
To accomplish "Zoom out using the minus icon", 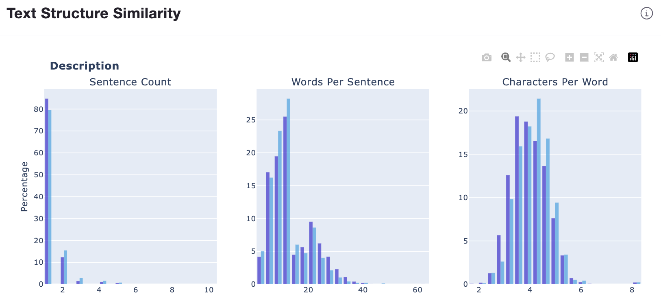I will pos(584,57).
